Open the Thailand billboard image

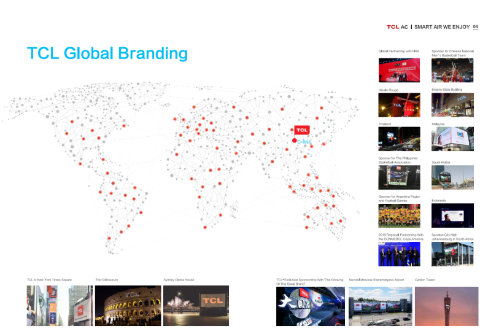[x=399, y=139]
